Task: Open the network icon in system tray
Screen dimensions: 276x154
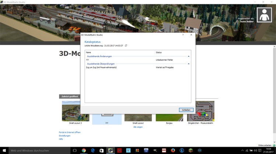Action: [247, 150]
